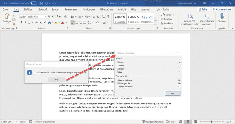
Task: Align text right
Action: tap(80, 23)
